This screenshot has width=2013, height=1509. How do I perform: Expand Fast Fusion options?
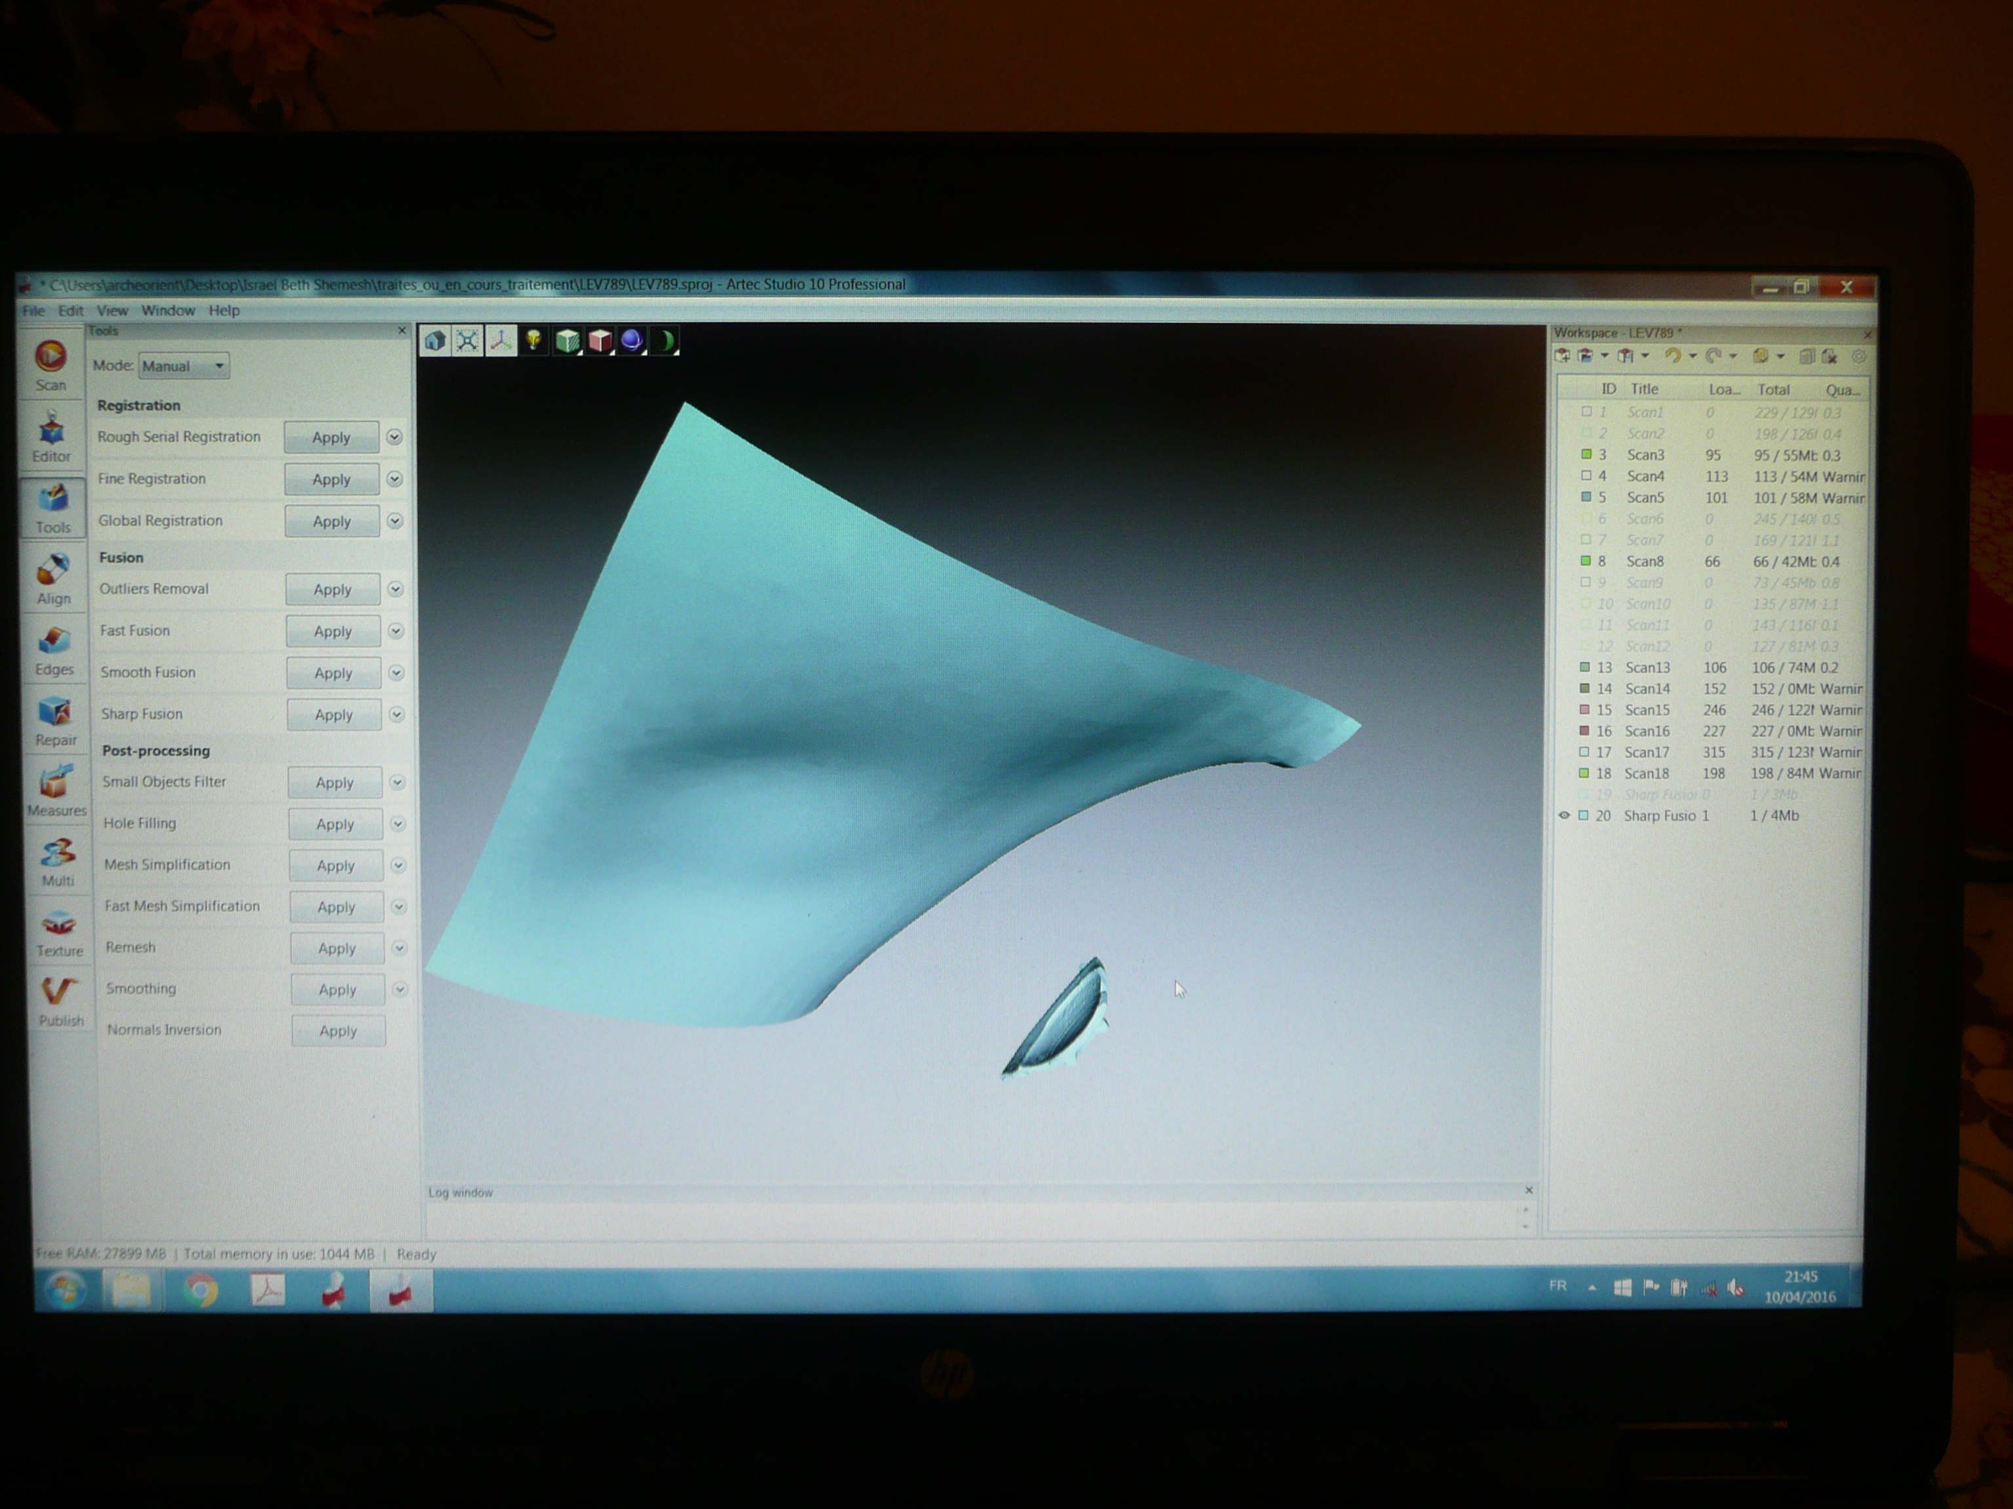tap(396, 631)
